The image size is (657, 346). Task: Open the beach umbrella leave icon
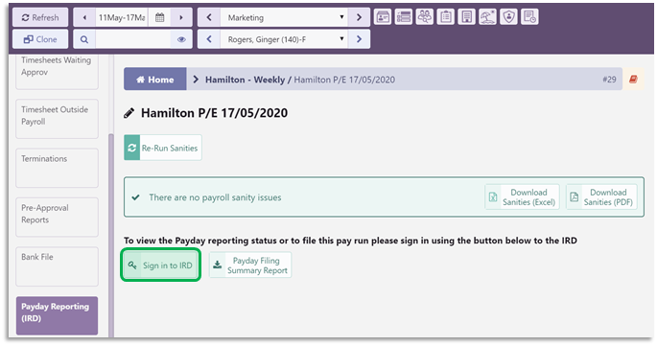488,17
